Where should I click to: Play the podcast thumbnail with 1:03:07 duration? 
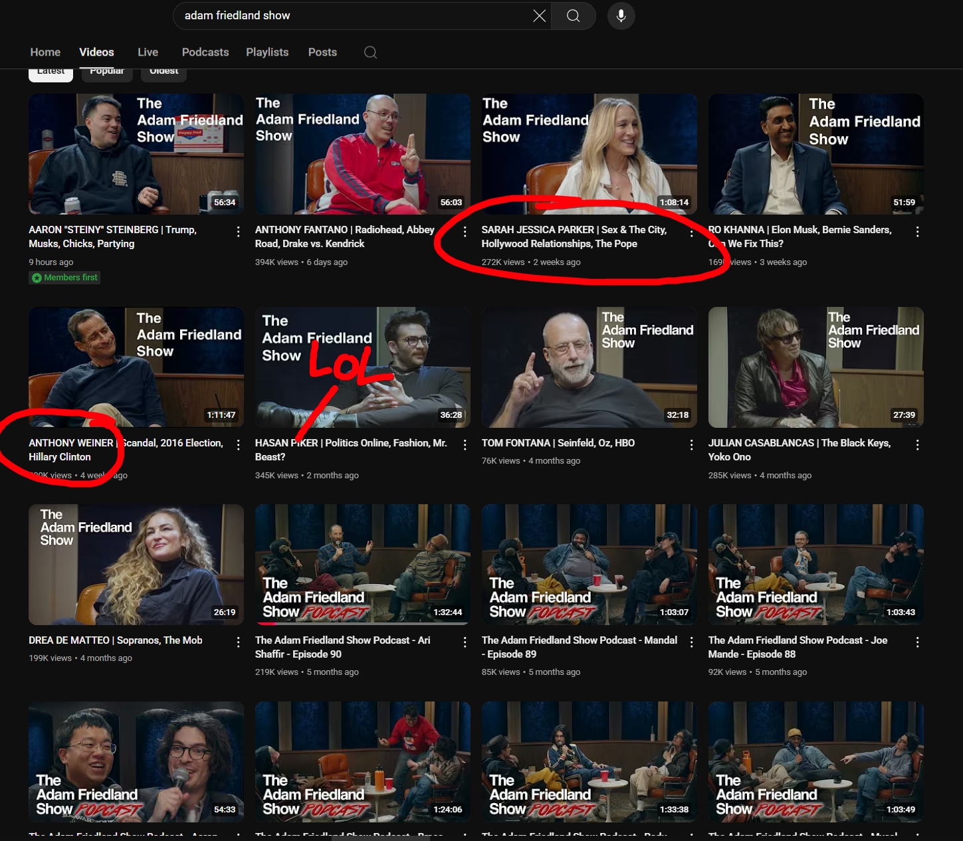(x=589, y=564)
